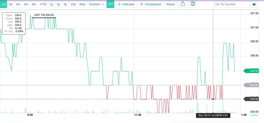This screenshot has height=123, width=264.
Task: Click the 9:30 time axis label
Action: tap(30, 115)
